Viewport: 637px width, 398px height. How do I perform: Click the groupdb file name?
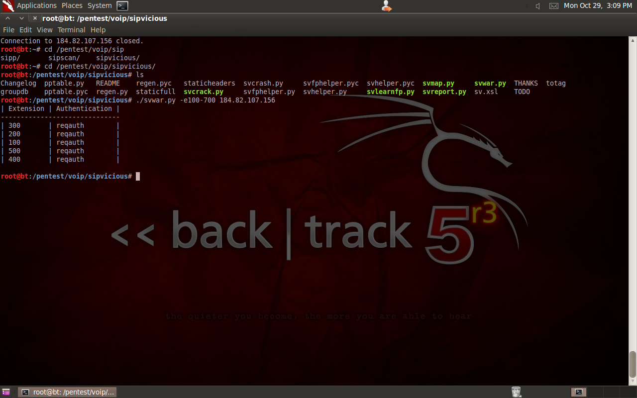(14, 92)
